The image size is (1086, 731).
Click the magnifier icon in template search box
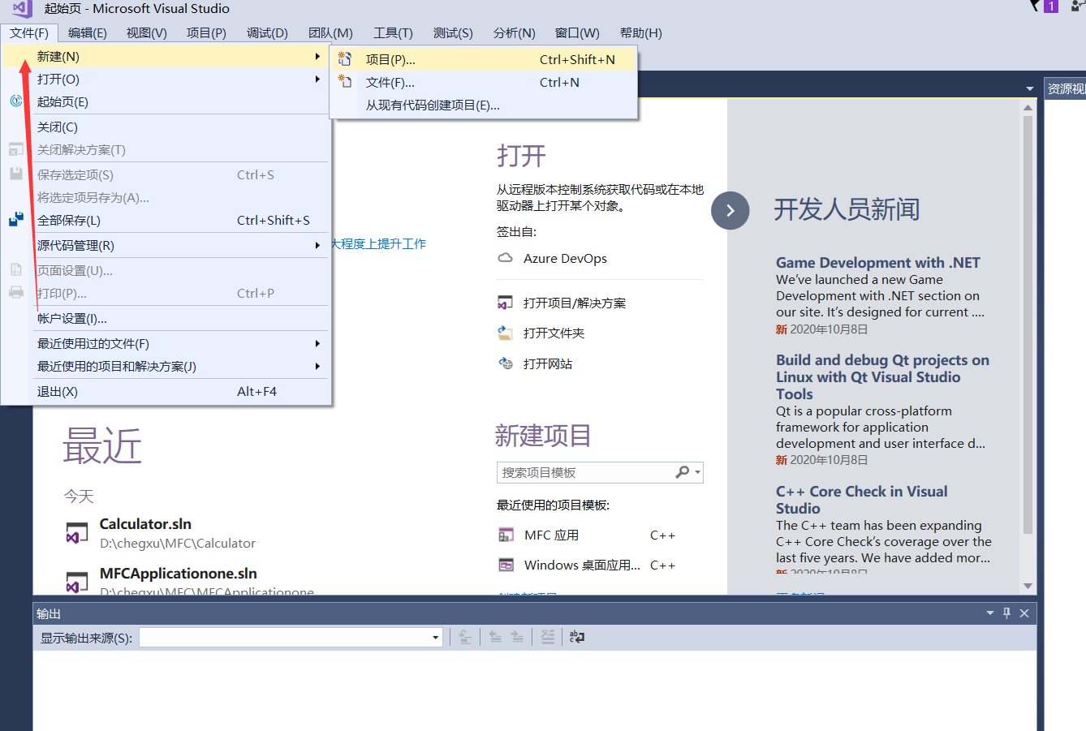click(682, 472)
